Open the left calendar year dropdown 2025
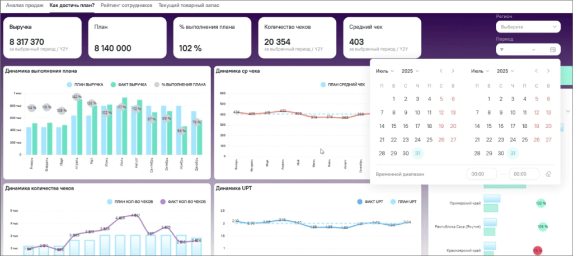573x256 pixels. [x=410, y=71]
